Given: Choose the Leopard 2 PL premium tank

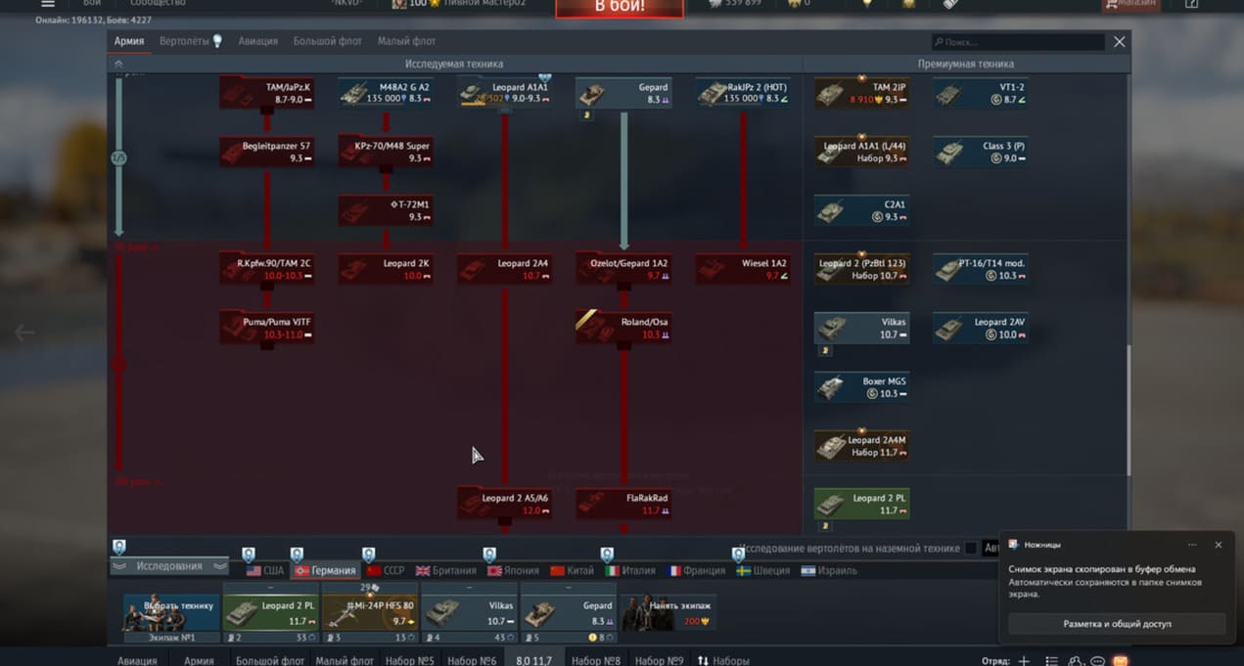Looking at the screenshot, I should (x=832, y=505).
